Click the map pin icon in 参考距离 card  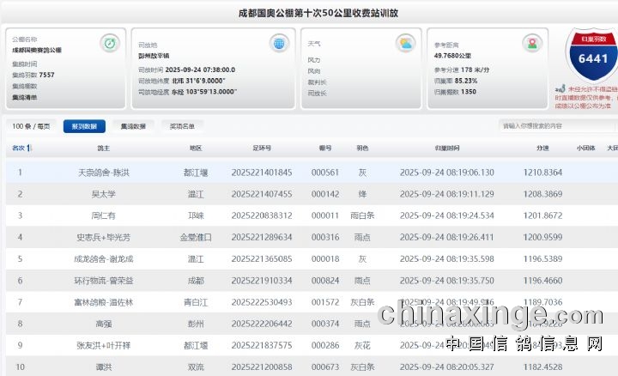click(x=533, y=43)
